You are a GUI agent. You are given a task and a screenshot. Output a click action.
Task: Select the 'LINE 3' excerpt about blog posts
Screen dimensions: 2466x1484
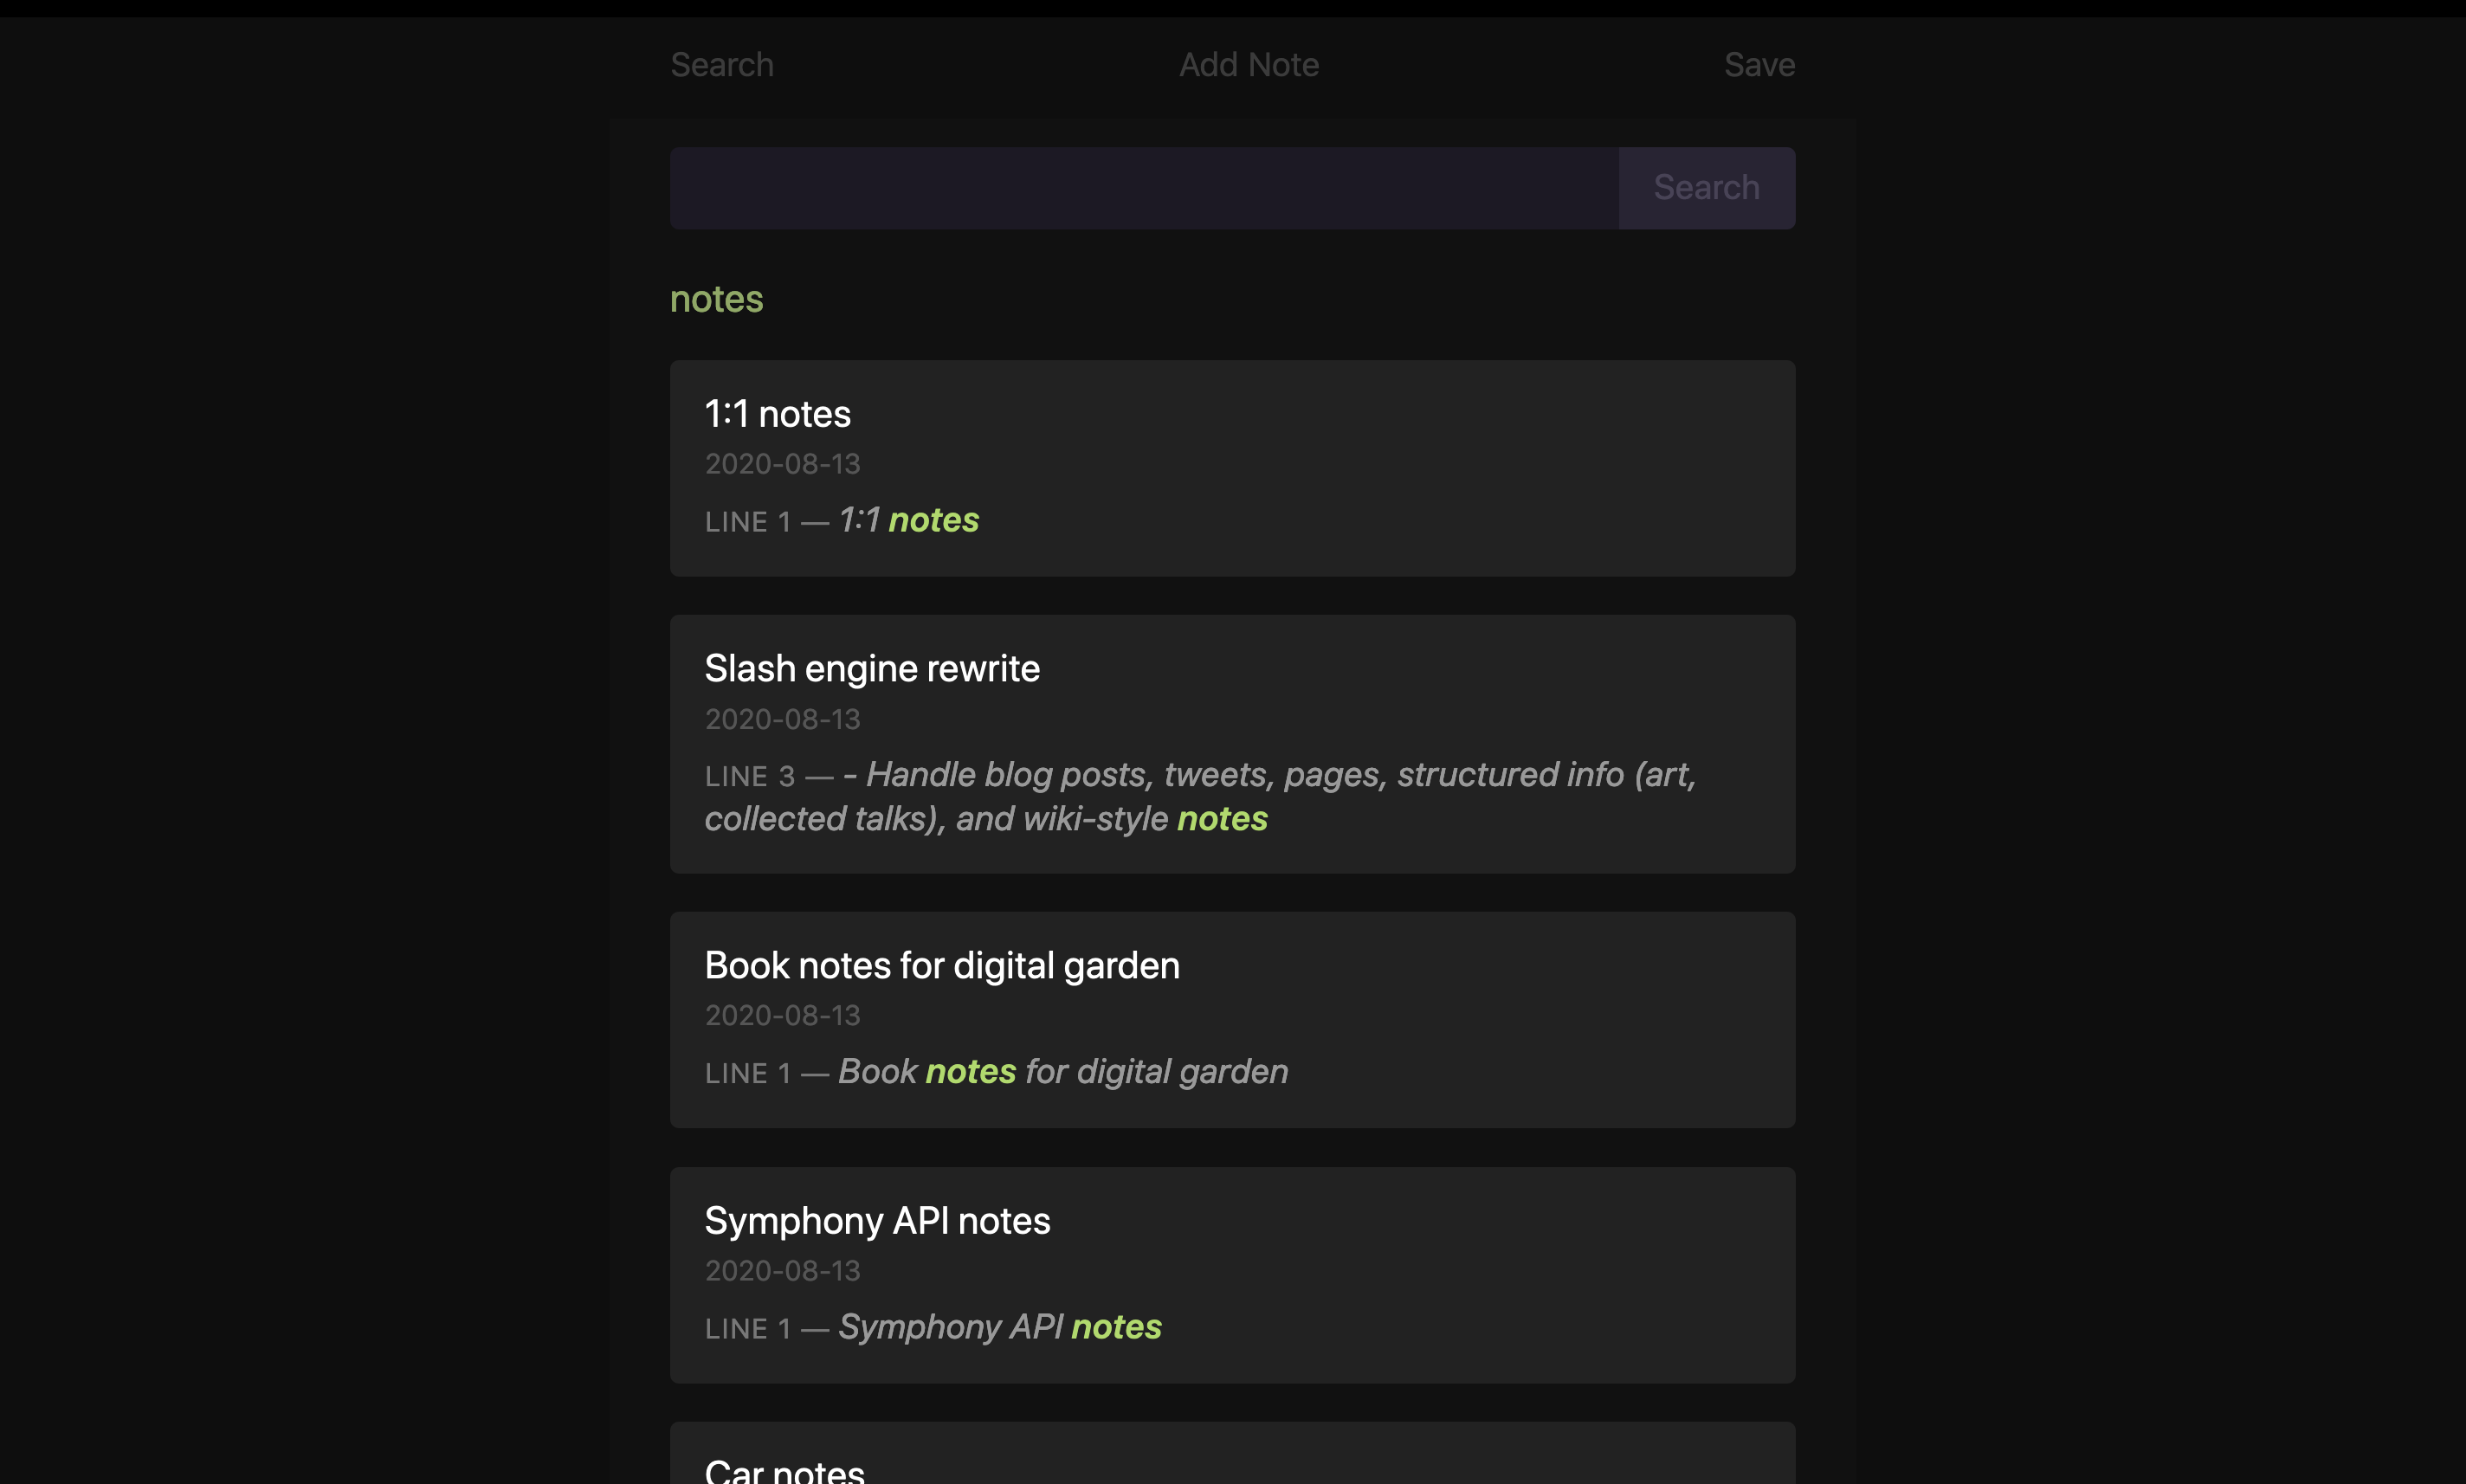tap(1200, 797)
